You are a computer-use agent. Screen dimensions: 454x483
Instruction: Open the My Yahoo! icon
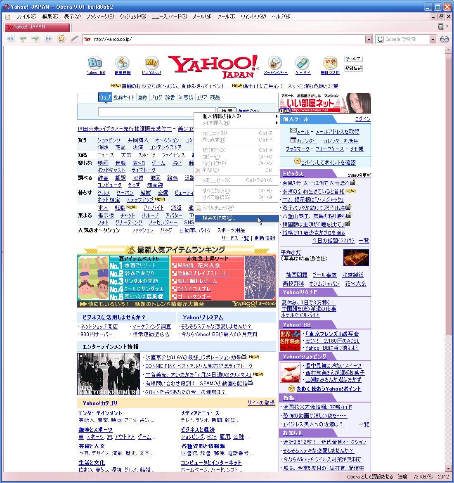[151, 63]
